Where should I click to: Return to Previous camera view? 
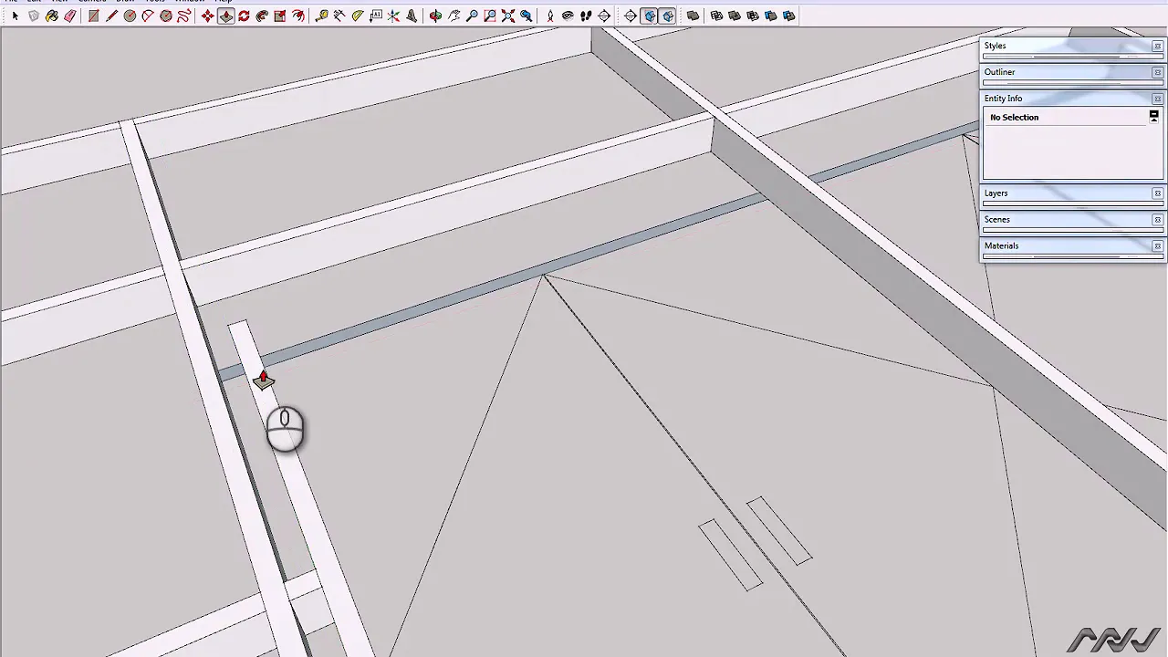[x=527, y=16]
